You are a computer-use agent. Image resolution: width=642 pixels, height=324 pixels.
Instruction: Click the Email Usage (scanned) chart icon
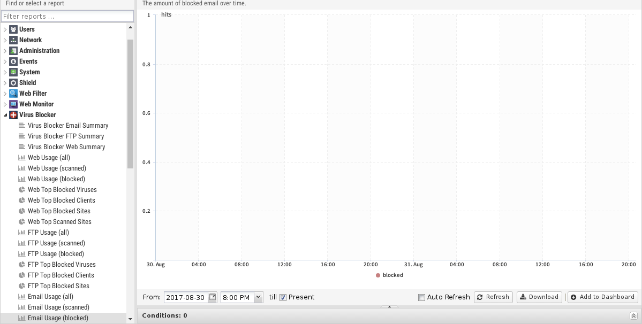click(22, 307)
